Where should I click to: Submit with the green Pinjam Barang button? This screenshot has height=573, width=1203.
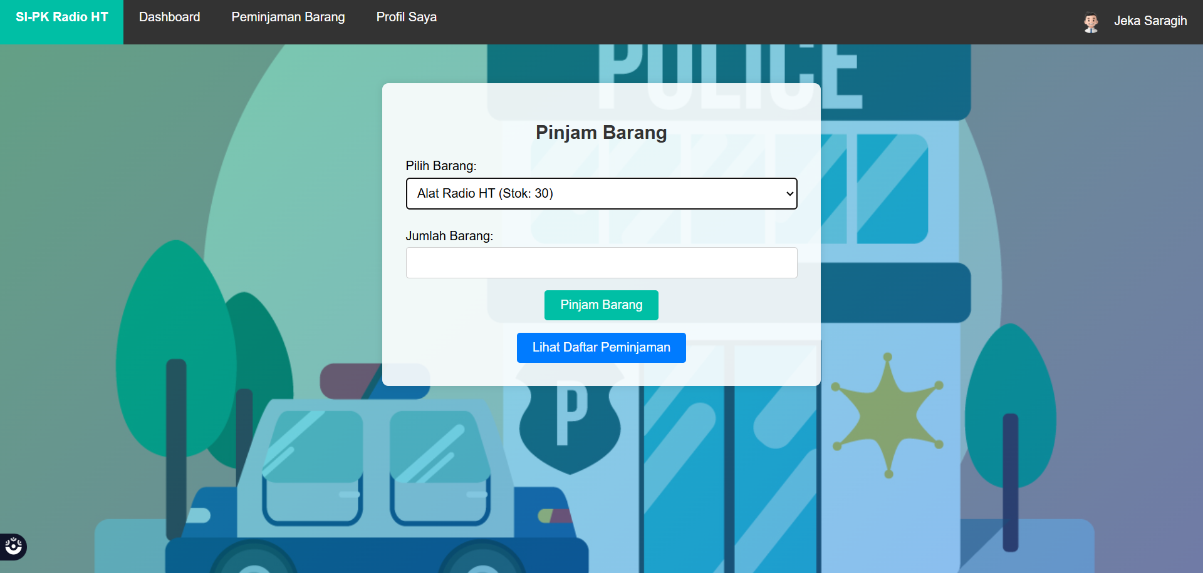coord(601,305)
